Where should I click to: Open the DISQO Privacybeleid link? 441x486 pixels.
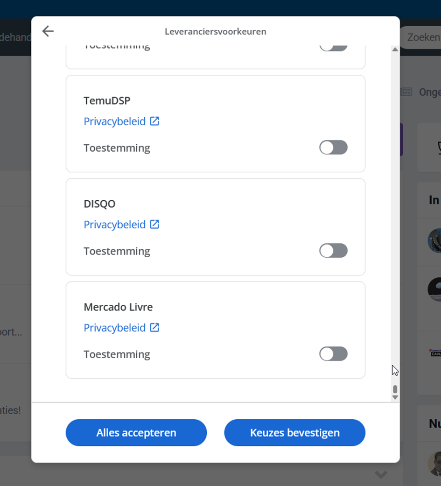pos(115,225)
